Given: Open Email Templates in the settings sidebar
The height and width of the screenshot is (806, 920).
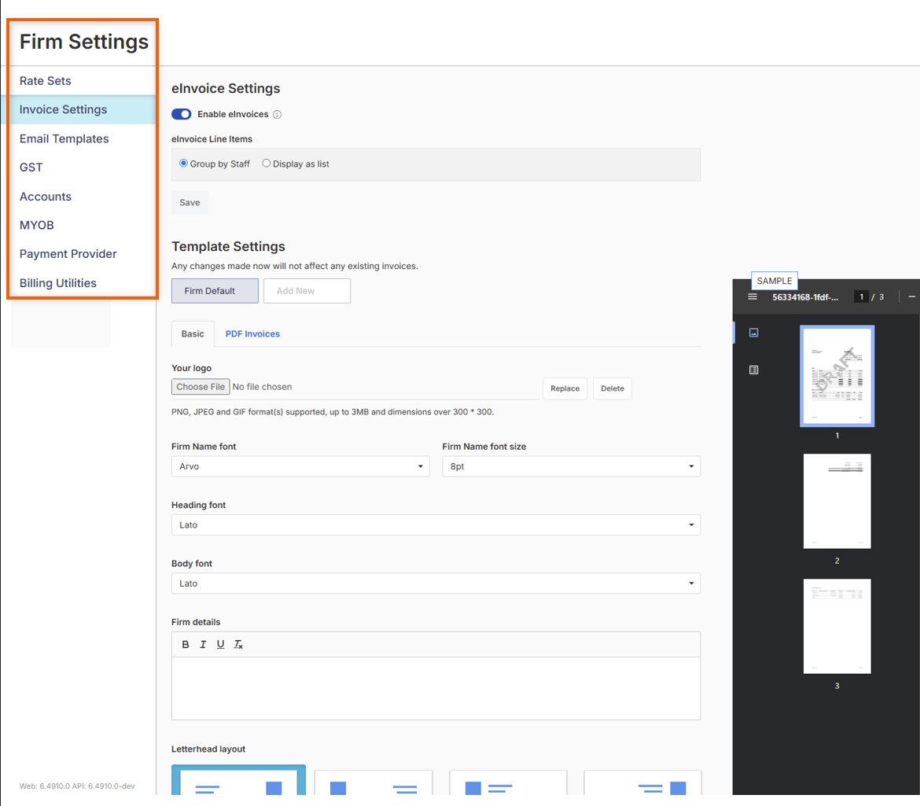Looking at the screenshot, I should (x=64, y=138).
